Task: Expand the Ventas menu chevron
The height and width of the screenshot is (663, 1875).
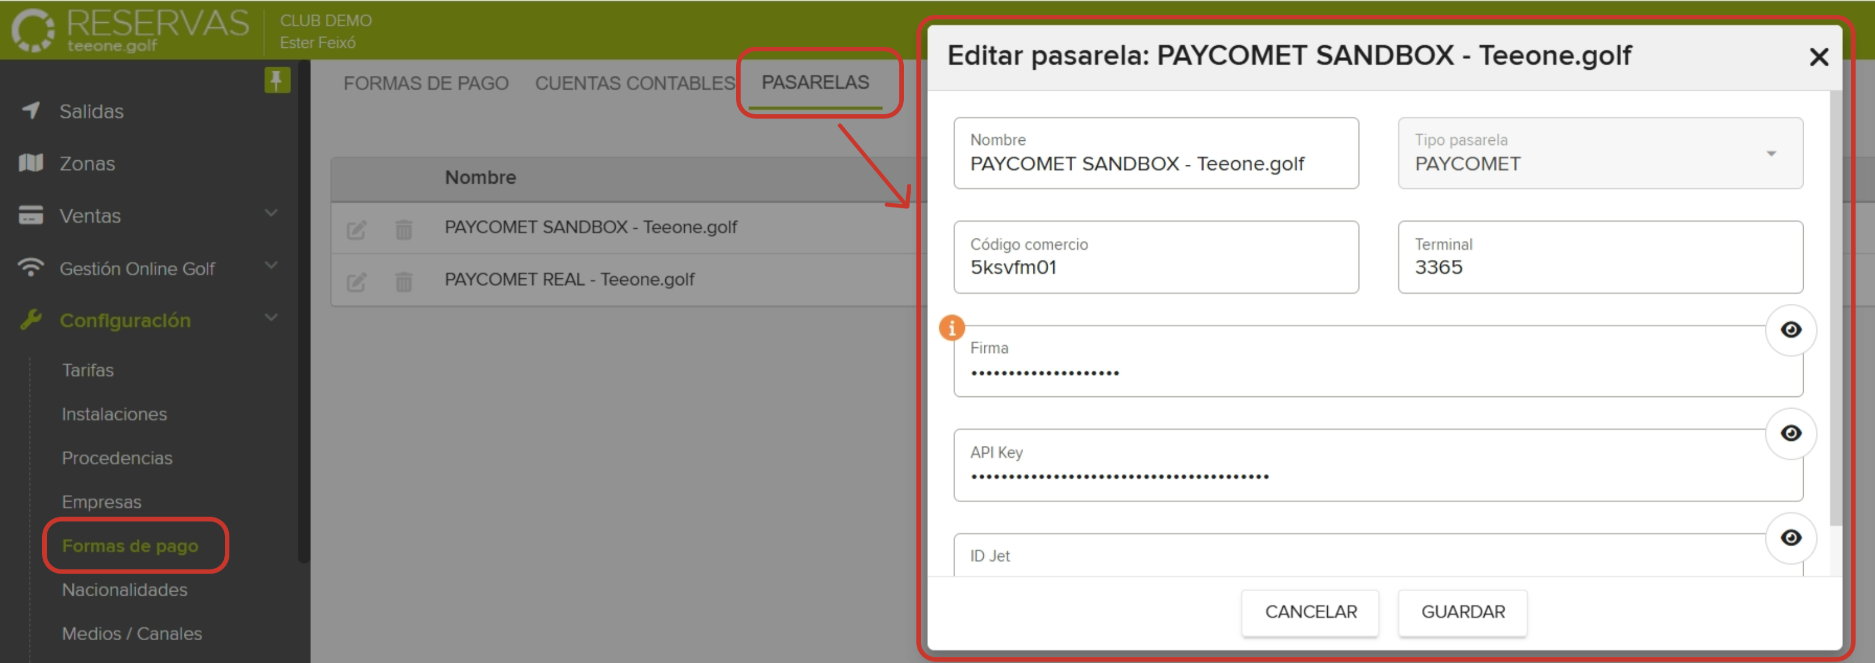Action: (x=271, y=212)
